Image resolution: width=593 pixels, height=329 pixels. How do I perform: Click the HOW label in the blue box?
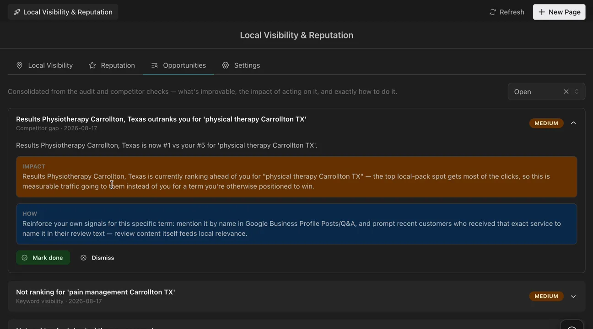point(30,214)
